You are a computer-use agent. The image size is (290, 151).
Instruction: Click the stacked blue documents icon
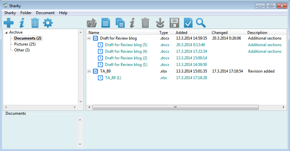120,23
